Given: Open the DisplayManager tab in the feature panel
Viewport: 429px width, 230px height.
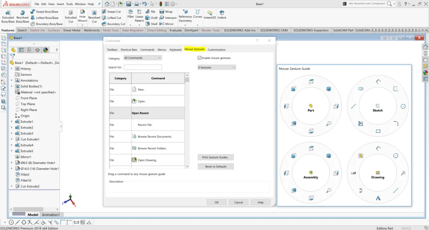Looking at the screenshot, I should click(45, 50).
